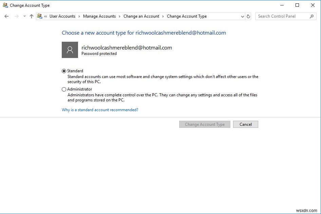Click the back navigation arrow
This screenshot has height=214, width=321.
tap(7, 16)
